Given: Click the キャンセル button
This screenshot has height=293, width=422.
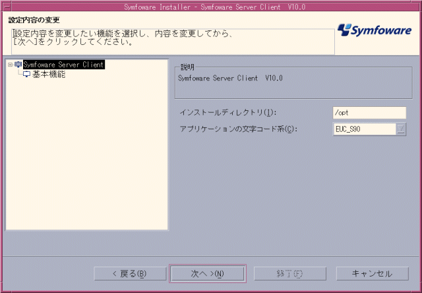Looking at the screenshot, I should click(x=373, y=274).
